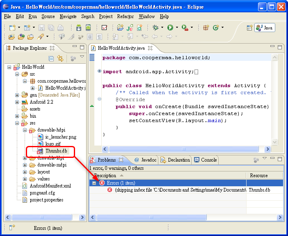288x236 pixels.
Task: Open the Window menu
Action: tap(147, 16)
